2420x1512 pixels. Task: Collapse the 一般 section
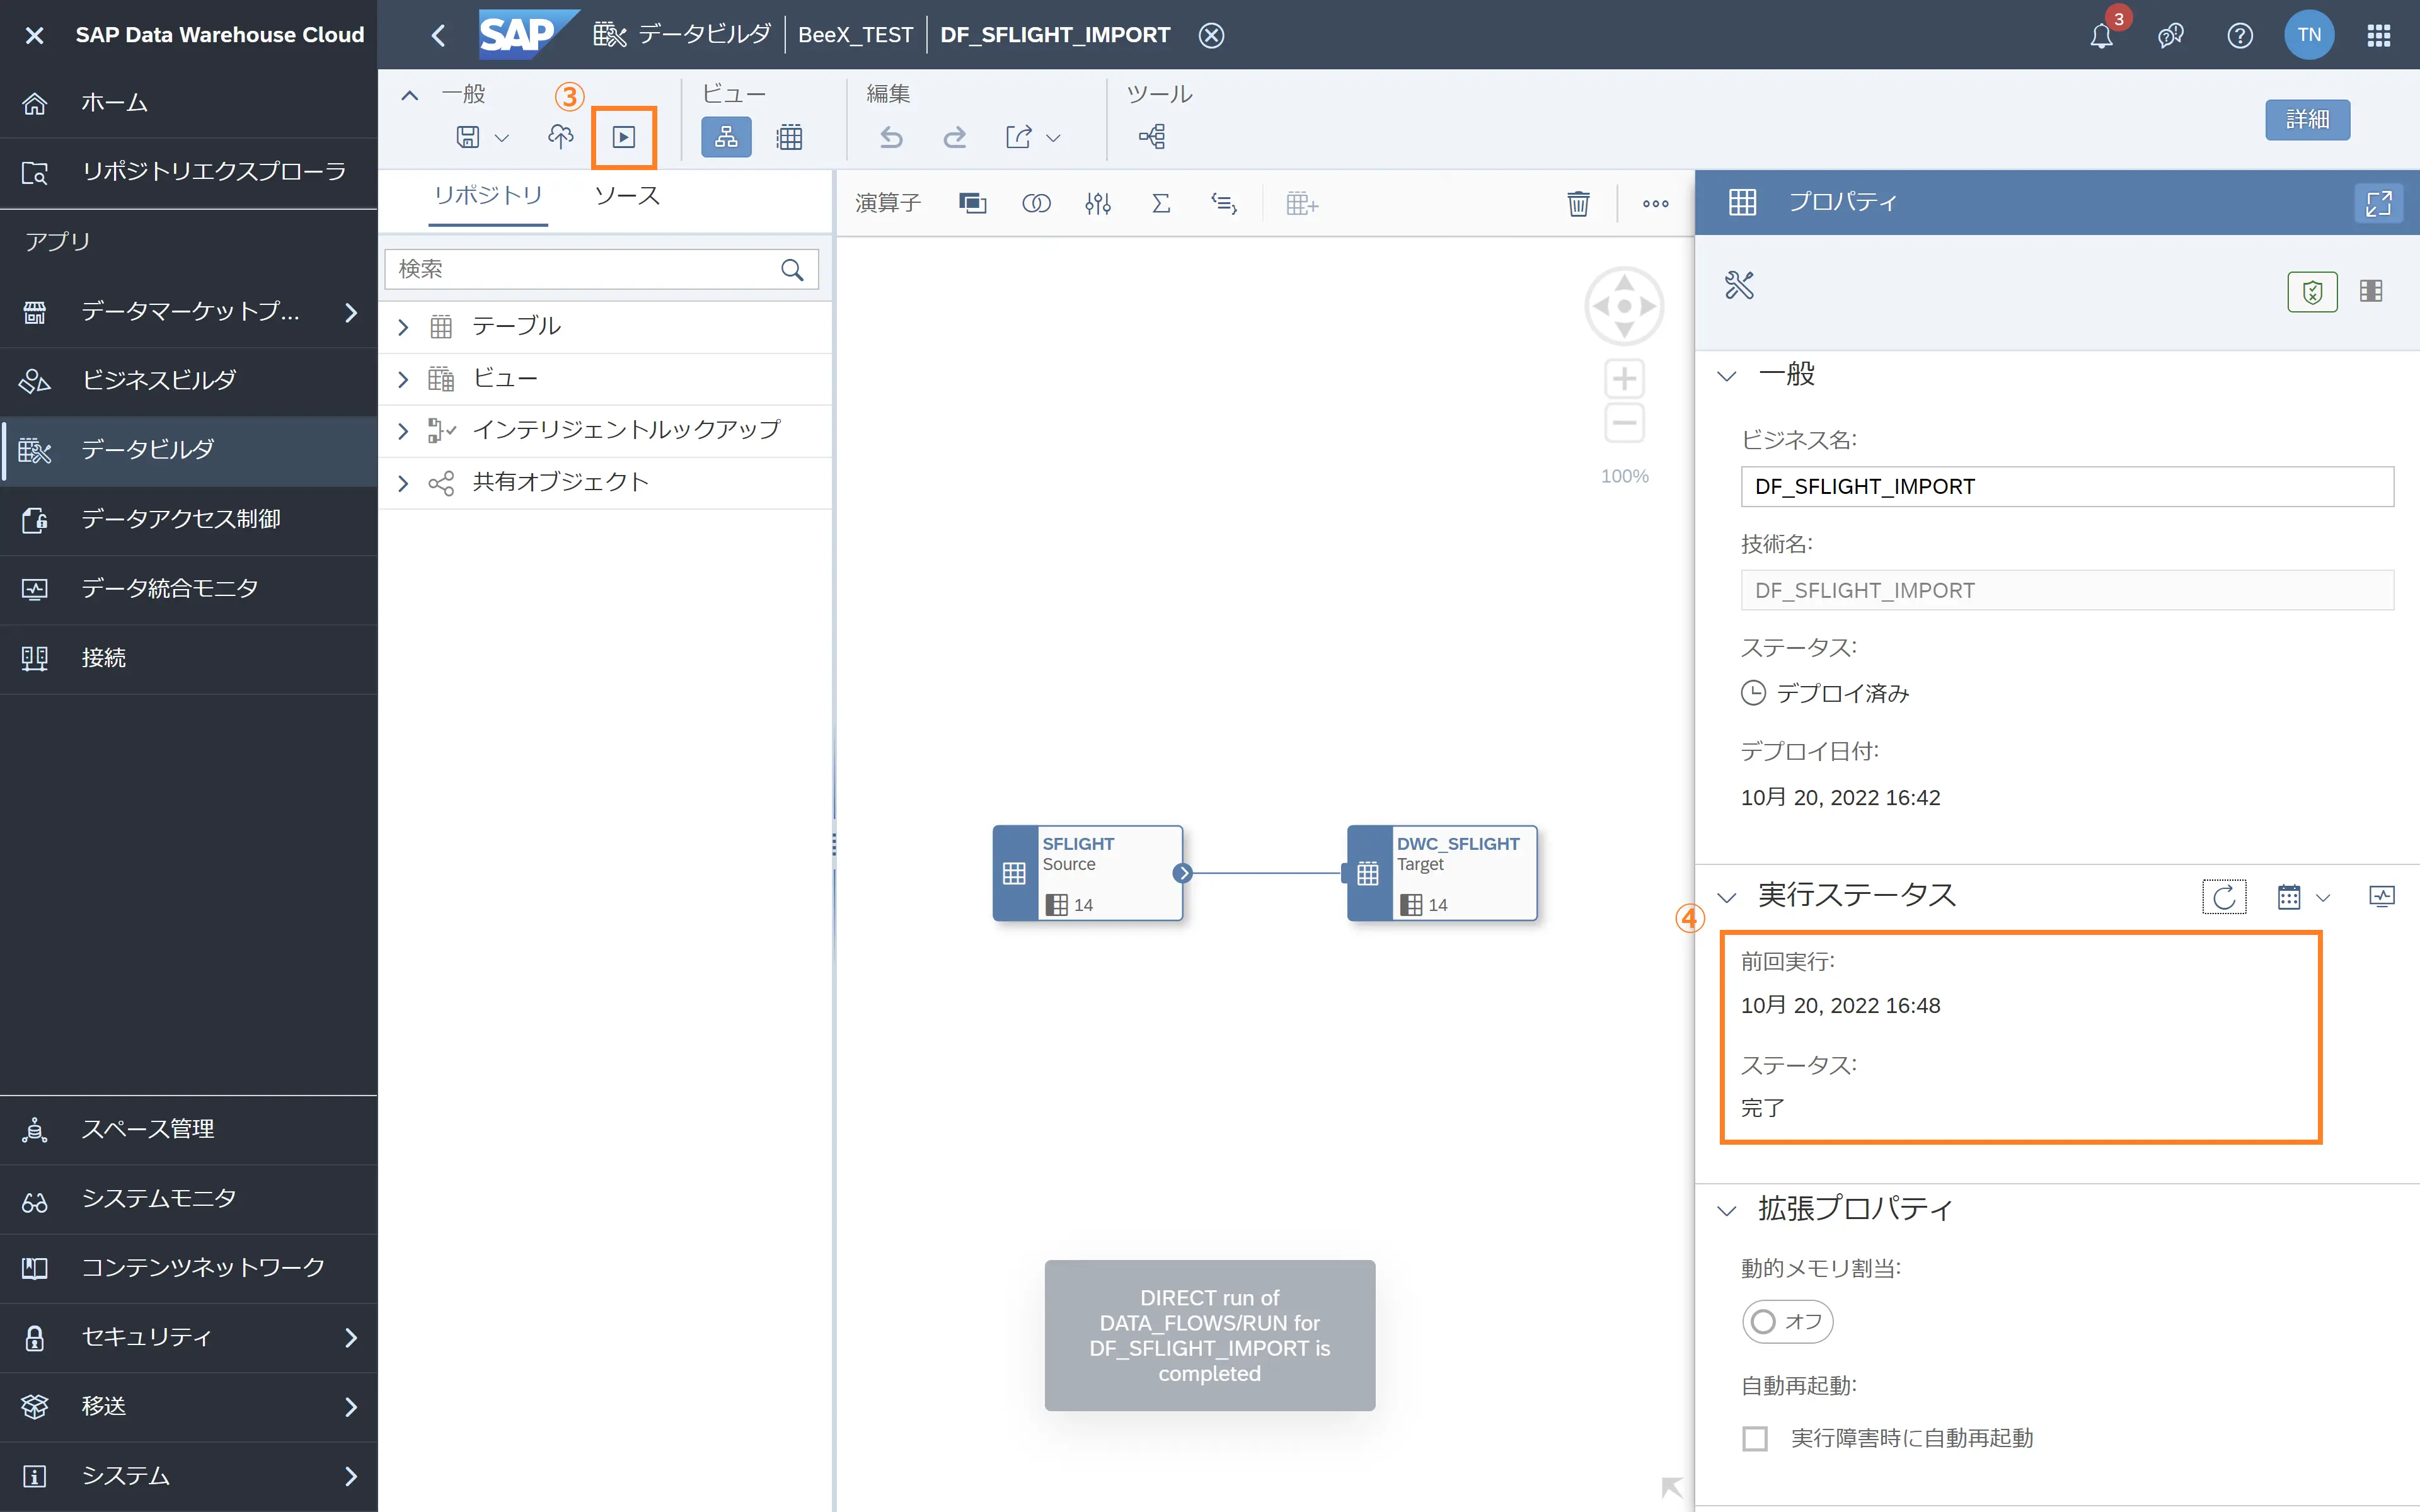coord(1726,376)
